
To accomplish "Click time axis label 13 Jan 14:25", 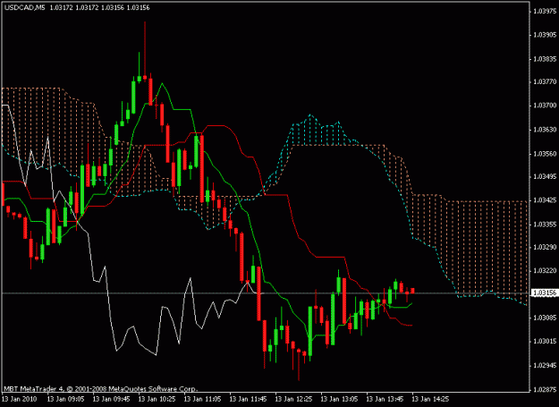I will (431, 399).
